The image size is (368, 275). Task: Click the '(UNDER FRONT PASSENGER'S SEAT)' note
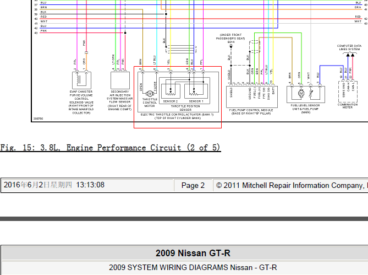tap(230, 37)
